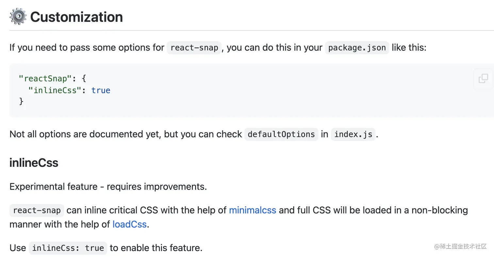Click react-snap code tag before 'can inline critical'
This screenshot has height=257, width=494.
tap(37, 210)
